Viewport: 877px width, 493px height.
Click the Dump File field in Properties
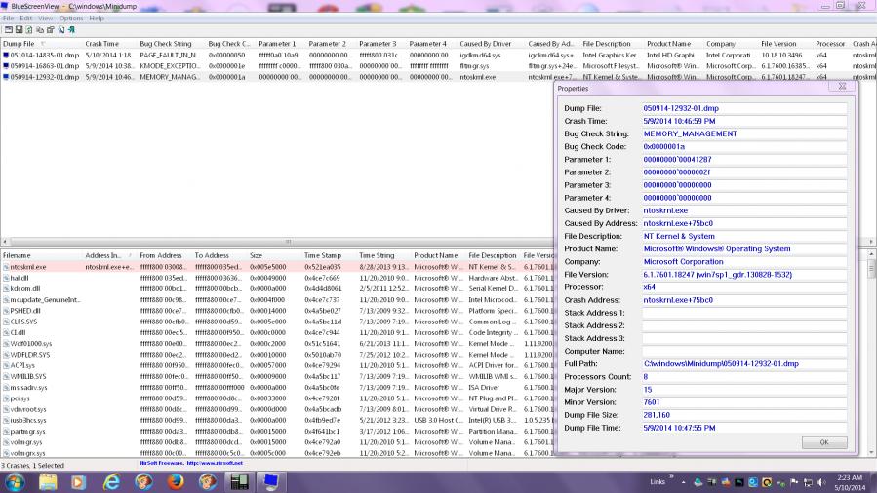(x=744, y=108)
